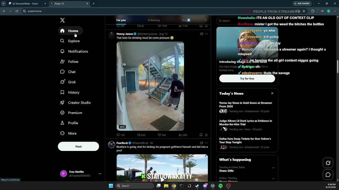This screenshot has width=339, height=190.
Task: Click the X logo in the sidebar
Action: tap(63, 20)
